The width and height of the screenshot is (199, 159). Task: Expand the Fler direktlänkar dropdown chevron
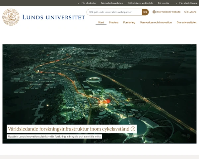(176, 3)
